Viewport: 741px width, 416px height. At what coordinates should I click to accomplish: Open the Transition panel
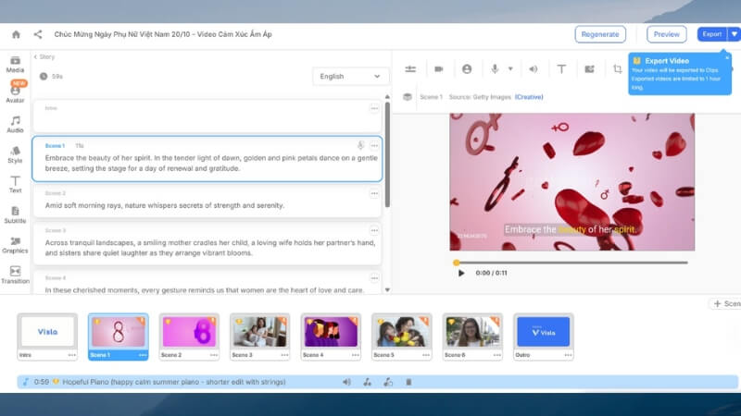15,275
